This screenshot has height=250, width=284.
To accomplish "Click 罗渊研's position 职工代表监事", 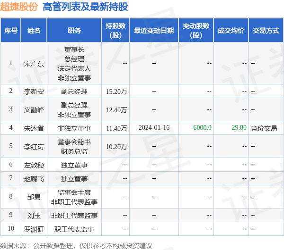I will [x=74, y=229].
